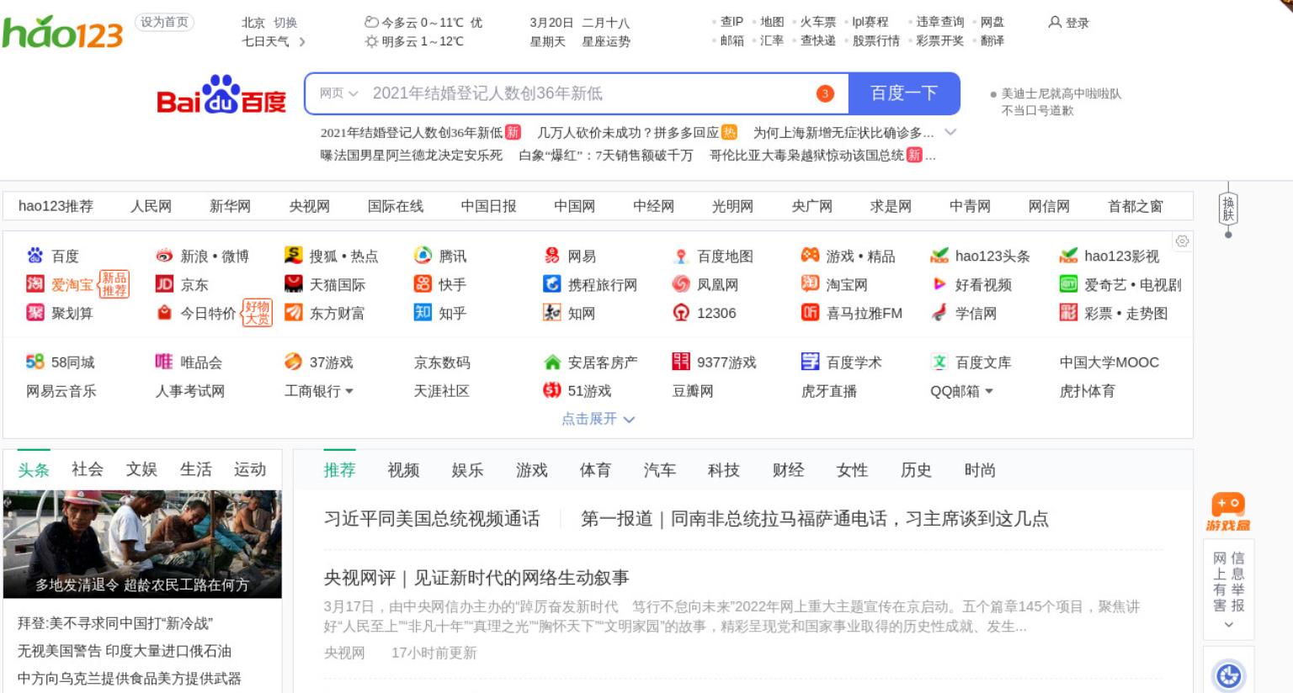Image resolution: width=1293 pixels, height=693 pixels.
Task: Click the Baidu logo beside search box
Action: (x=221, y=95)
